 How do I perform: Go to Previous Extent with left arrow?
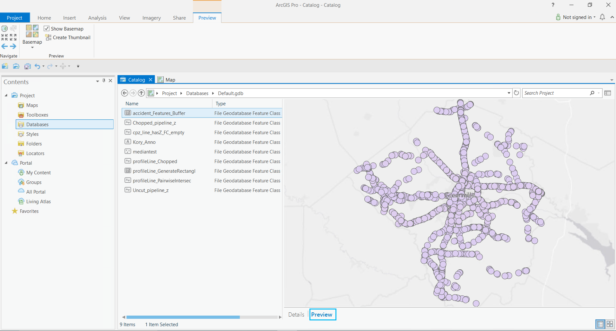click(4, 46)
